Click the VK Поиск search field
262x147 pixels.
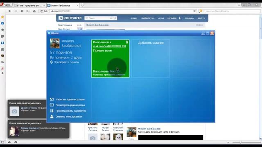tap(101, 18)
